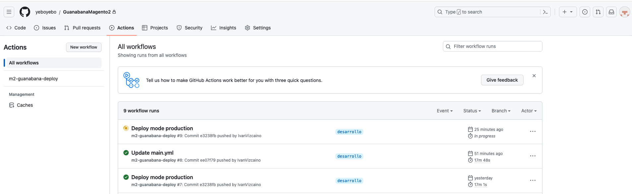632x194 pixels.
Task: Open in-progress Deploy mode production run
Action: point(162,128)
